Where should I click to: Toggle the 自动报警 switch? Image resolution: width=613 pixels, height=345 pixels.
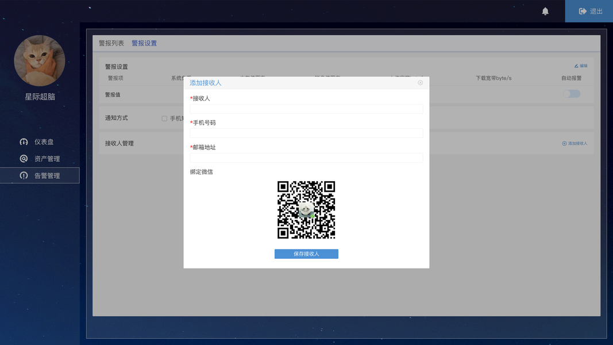tap(572, 94)
